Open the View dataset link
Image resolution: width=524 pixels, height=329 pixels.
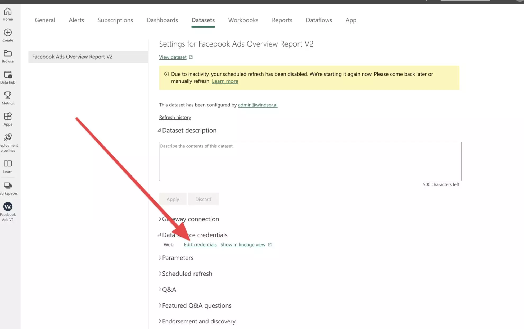(x=173, y=57)
